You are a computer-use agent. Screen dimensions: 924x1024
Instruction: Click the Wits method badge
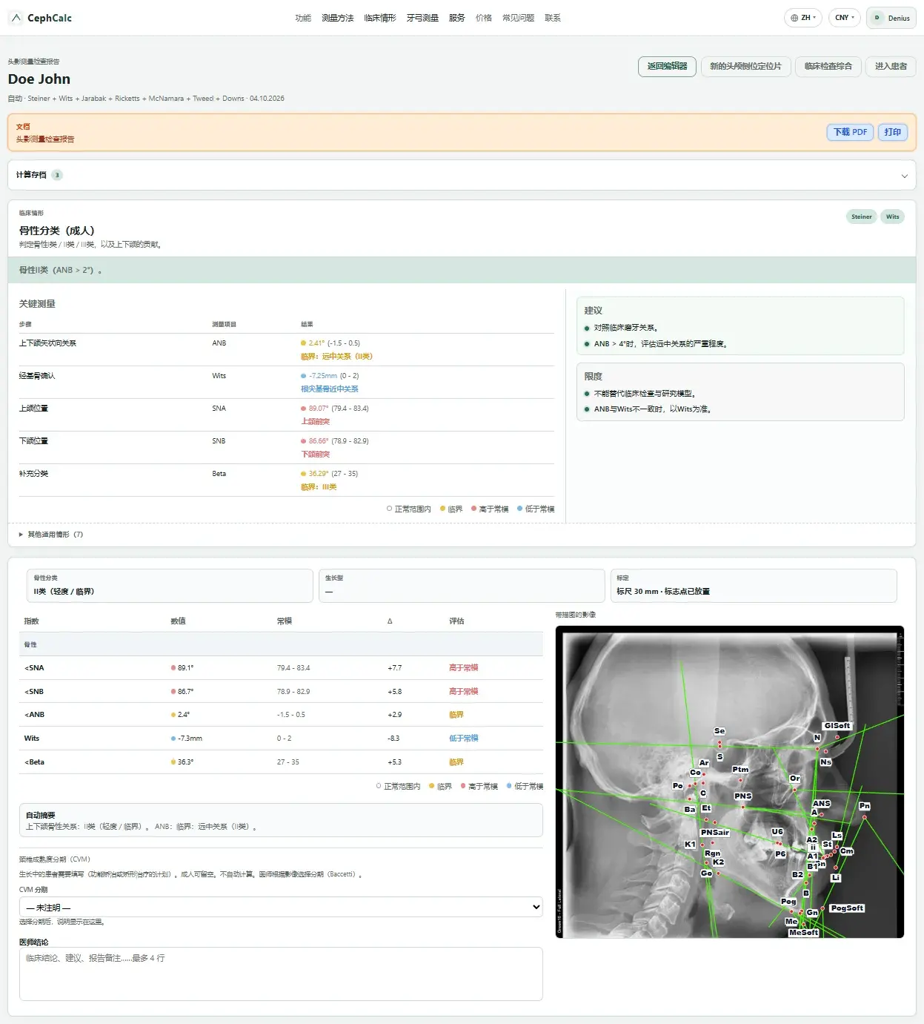[x=893, y=217]
